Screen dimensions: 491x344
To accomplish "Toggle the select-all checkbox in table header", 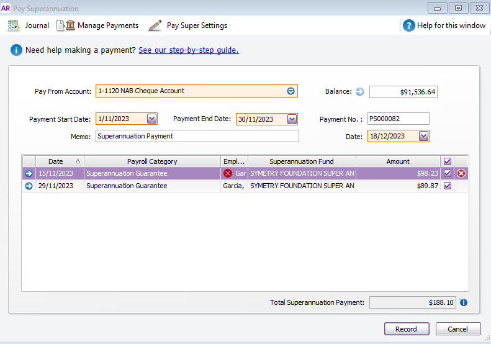I will tap(448, 161).
